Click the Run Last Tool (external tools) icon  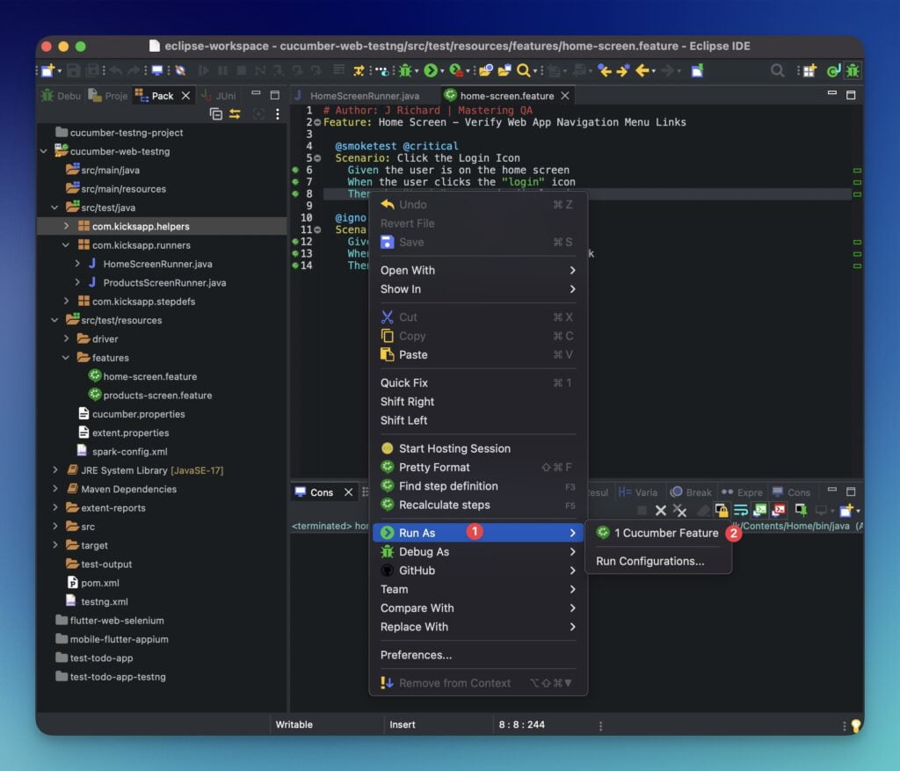tap(456, 70)
